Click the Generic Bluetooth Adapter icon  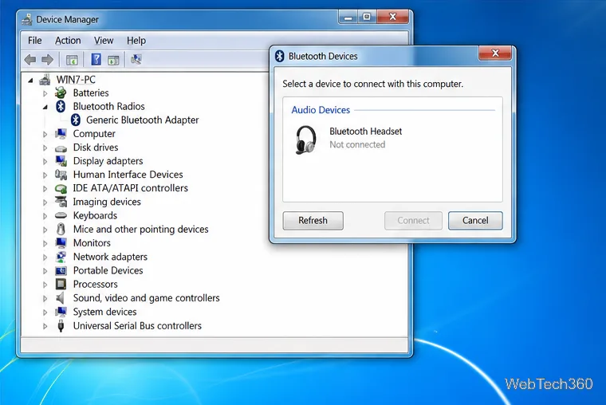click(76, 120)
